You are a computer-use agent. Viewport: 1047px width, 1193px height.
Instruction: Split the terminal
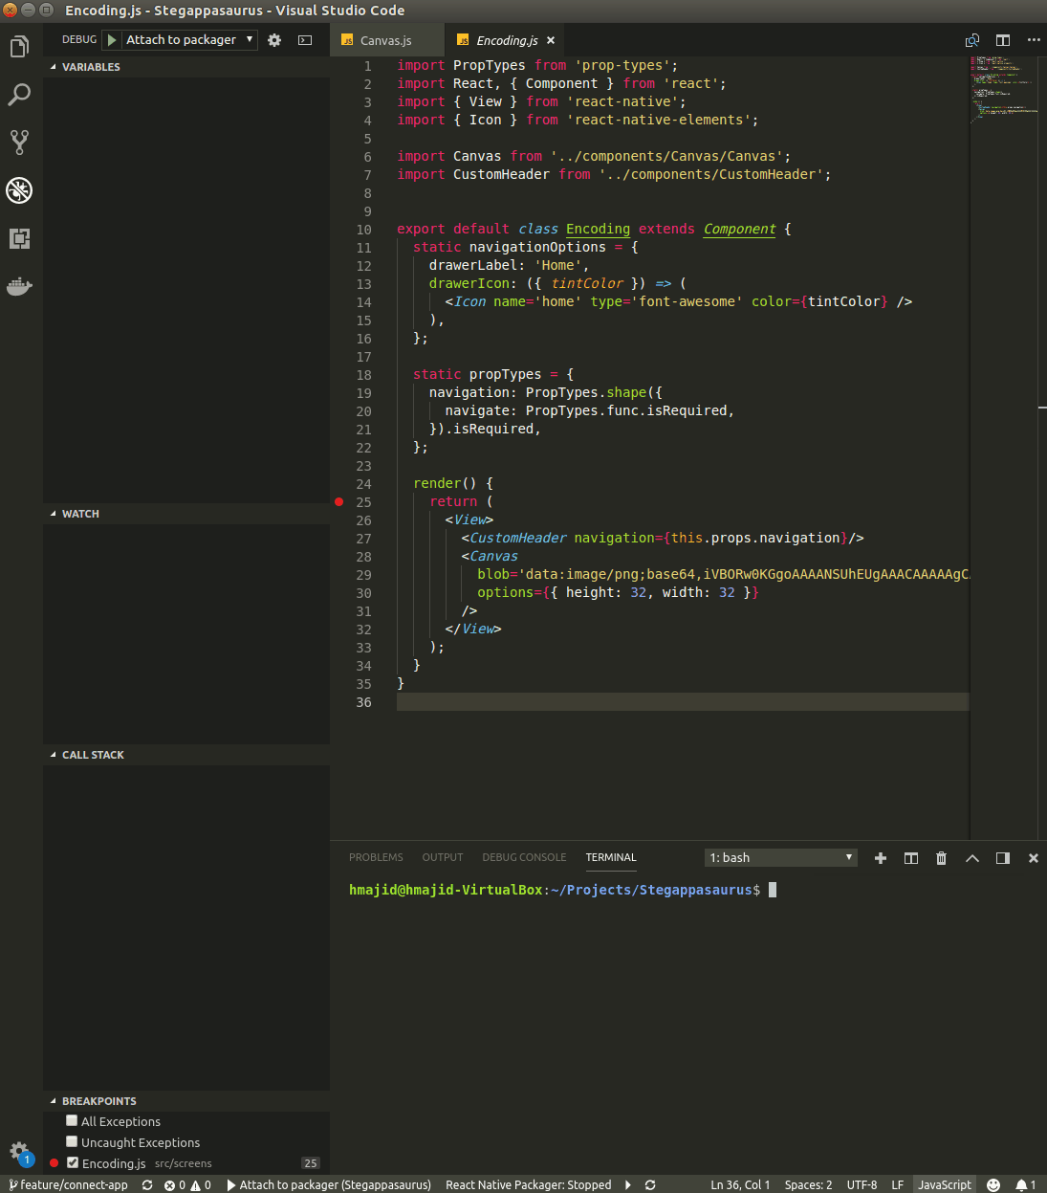point(911,858)
